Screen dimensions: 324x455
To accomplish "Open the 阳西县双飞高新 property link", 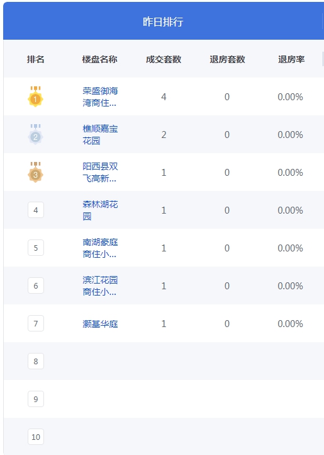I will (x=100, y=173).
